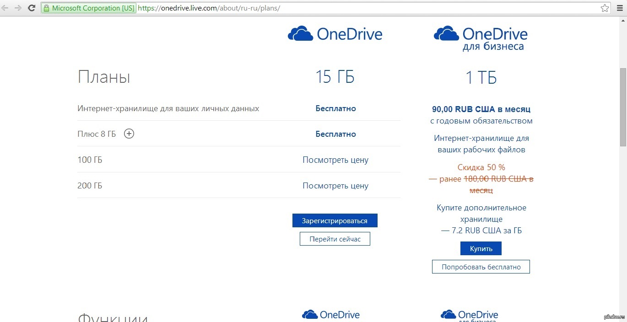Expand the Плюс 8 ГБ plus circle
The width and height of the screenshot is (627, 322).
click(129, 134)
